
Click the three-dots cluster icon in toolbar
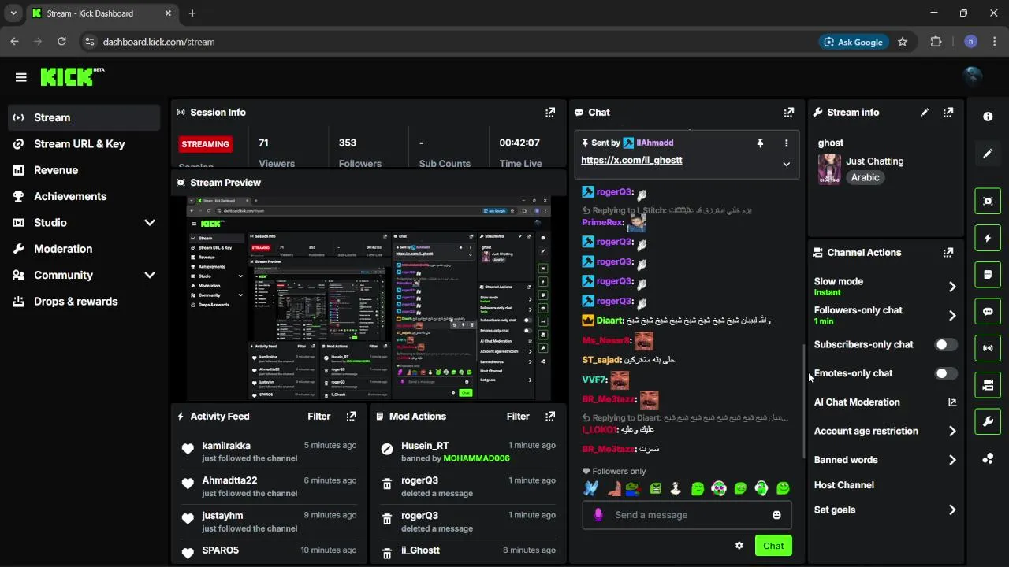pos(988,459)
